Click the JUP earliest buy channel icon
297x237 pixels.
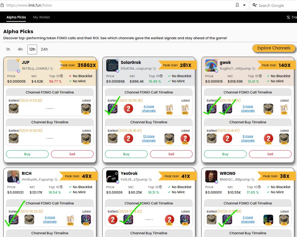click(x=14, y=138)
